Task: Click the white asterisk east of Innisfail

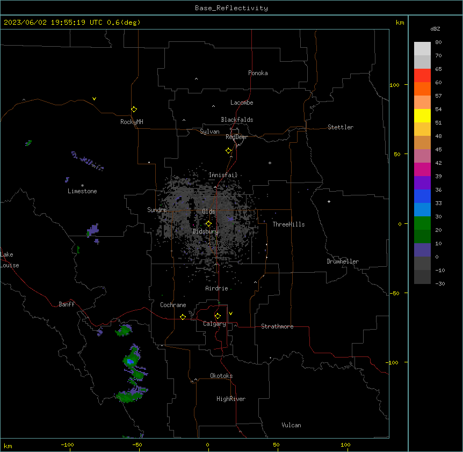Action: [270, 163]
